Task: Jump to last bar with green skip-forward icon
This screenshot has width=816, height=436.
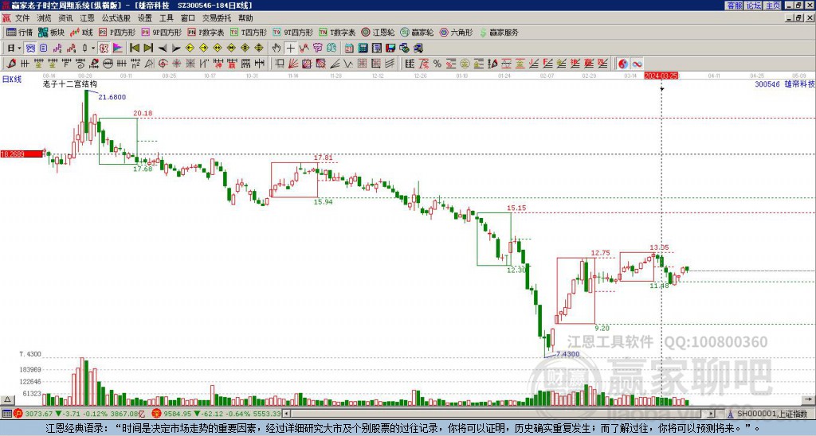Action: click(148, 48)
